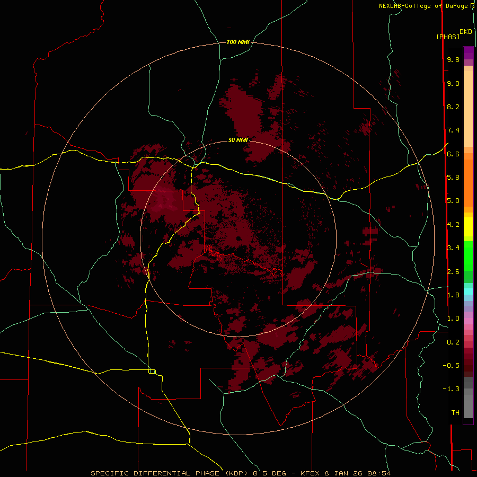The image size is (477, 477).
Task: Pick the purple swatch atop the color bar
Action: (x=468, y=53)
